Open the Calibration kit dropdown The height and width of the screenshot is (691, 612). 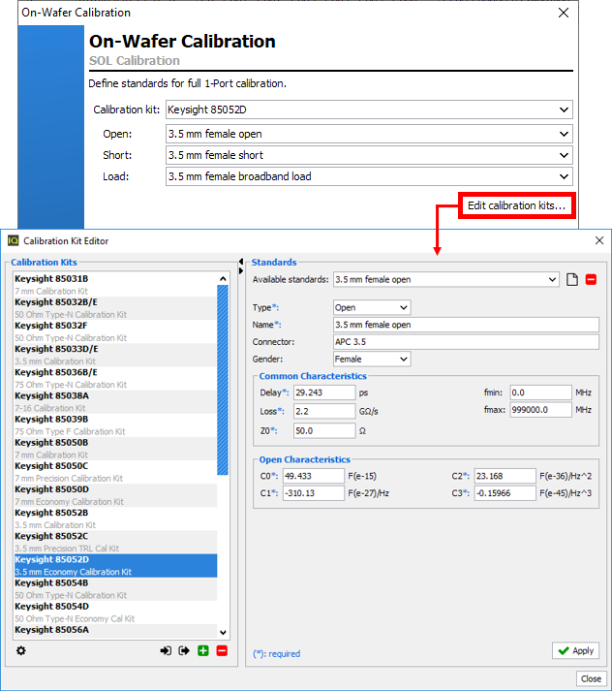tap(369, 110)
